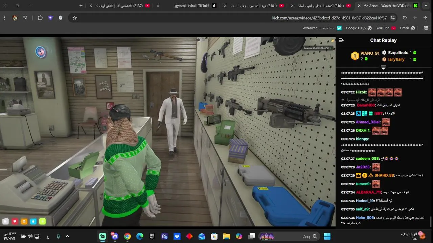Click chat username SHAHD_88
The image size is (433, 243).
click(385, 175)
